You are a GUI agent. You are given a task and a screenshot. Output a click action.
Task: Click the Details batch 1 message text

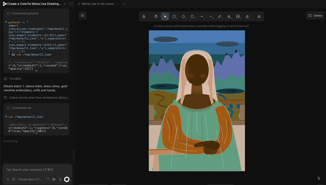tap(35, 88)
